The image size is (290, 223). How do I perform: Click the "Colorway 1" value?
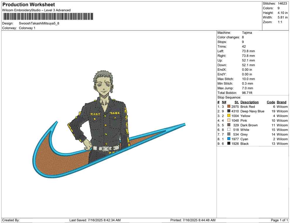point(27,28)
